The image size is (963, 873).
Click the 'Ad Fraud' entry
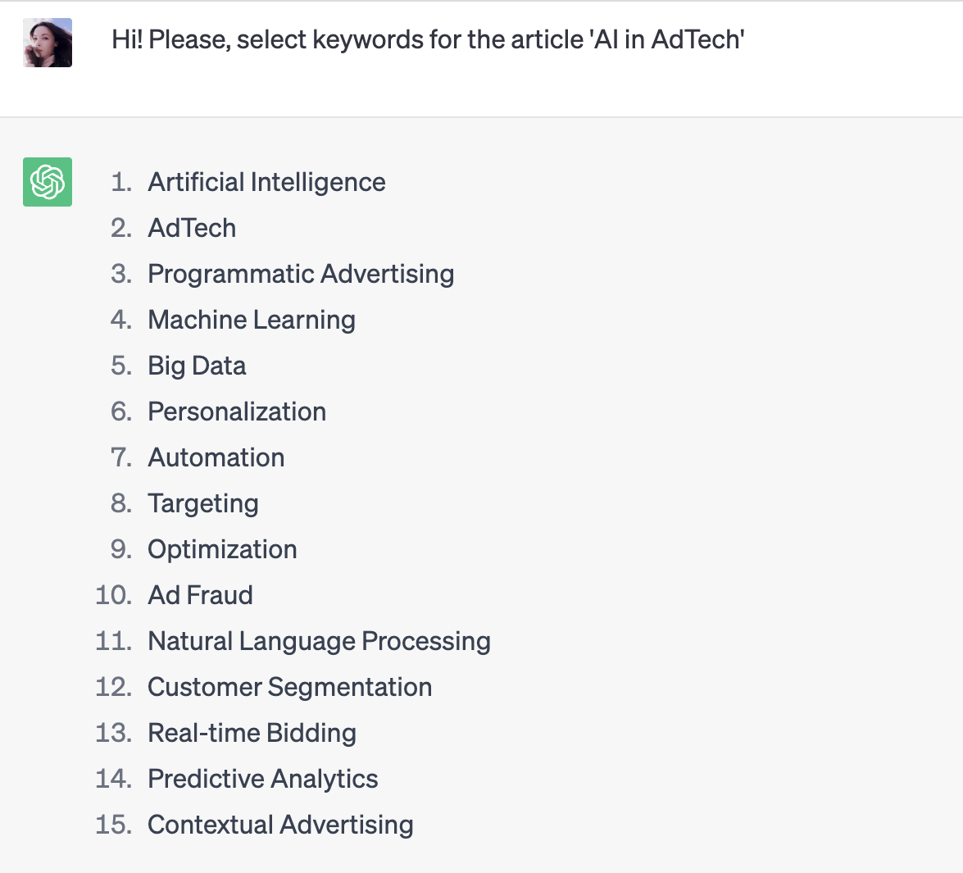click(x=200, y=595)
